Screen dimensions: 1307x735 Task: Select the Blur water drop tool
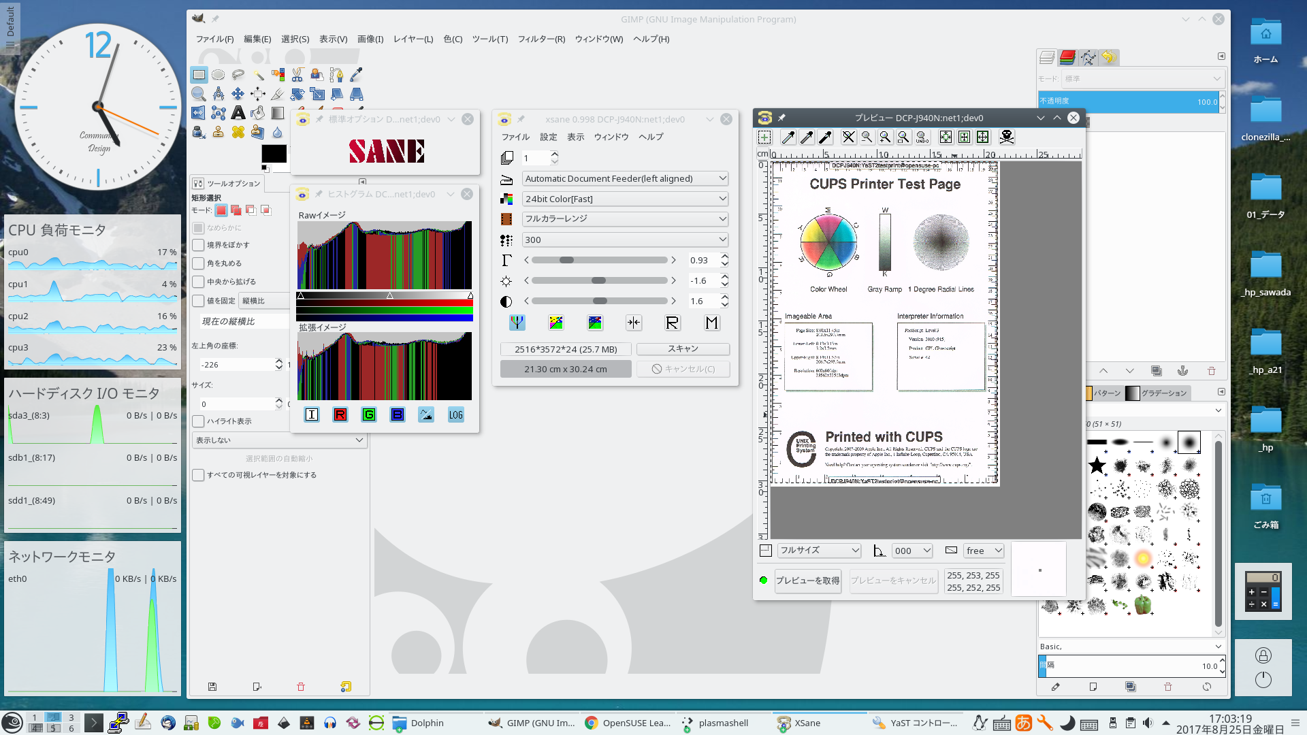tap(277, 132)
